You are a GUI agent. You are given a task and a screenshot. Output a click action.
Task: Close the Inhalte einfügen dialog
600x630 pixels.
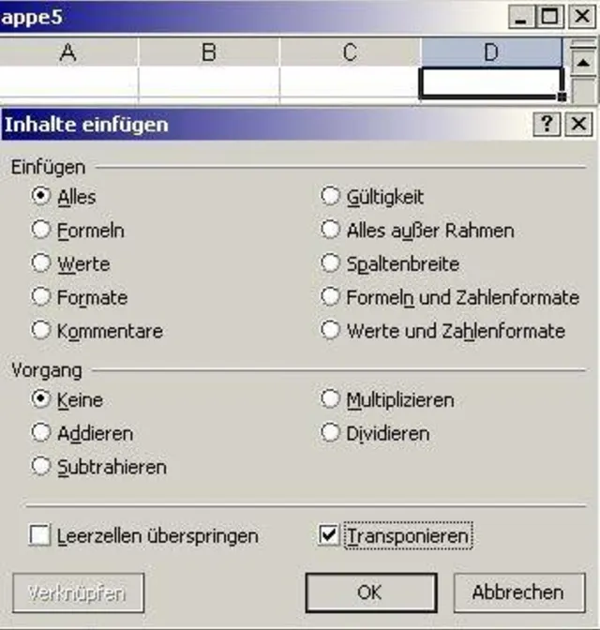(578, 124)
